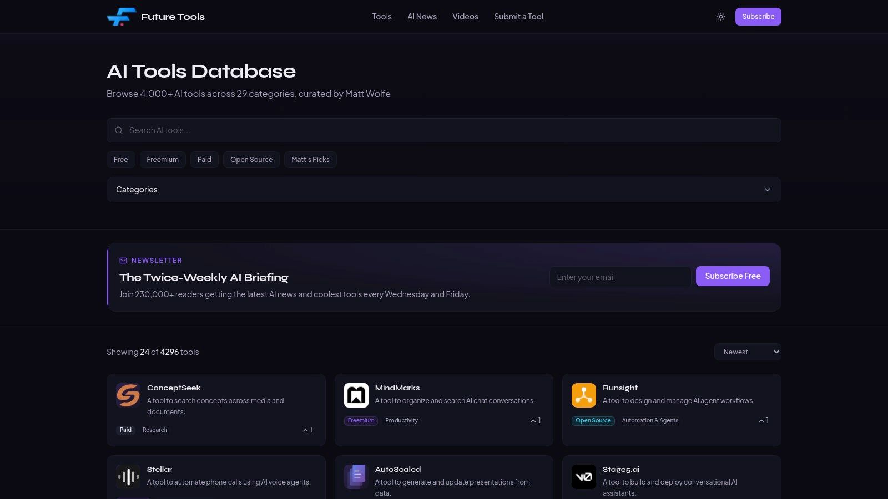888x499 pixels.
Task: Open the Newest sort dropdown
Action: click(x=747, y=352)
